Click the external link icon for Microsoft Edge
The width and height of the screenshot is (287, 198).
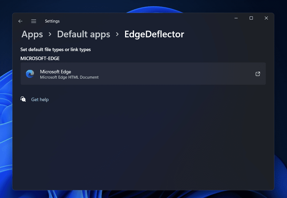pyautogui.click(x=258, y=74)
